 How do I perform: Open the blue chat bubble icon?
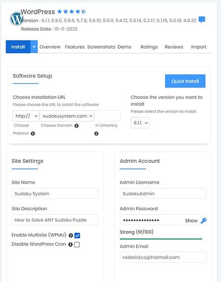tap(202, 19)
